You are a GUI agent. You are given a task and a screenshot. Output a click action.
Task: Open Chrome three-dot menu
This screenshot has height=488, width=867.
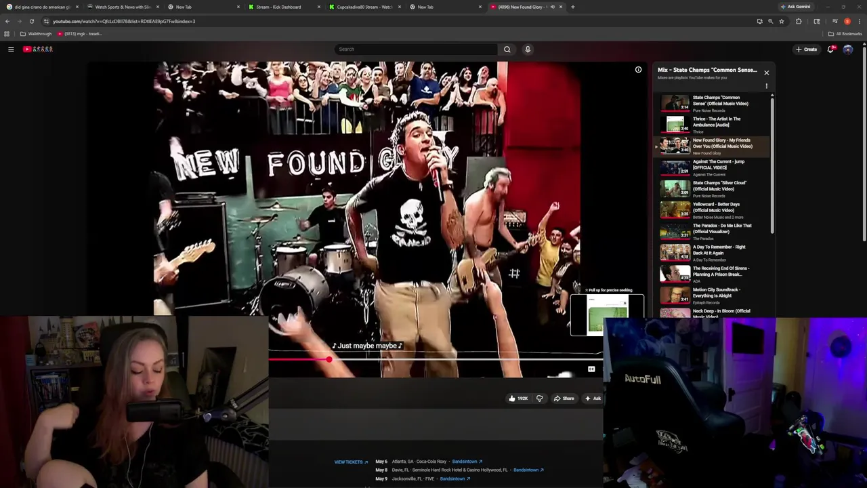tap(859, 21)
